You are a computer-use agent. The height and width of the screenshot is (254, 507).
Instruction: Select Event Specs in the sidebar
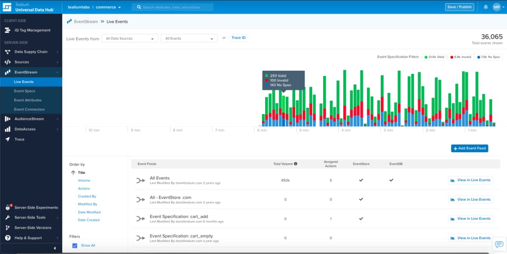point(24,91)
